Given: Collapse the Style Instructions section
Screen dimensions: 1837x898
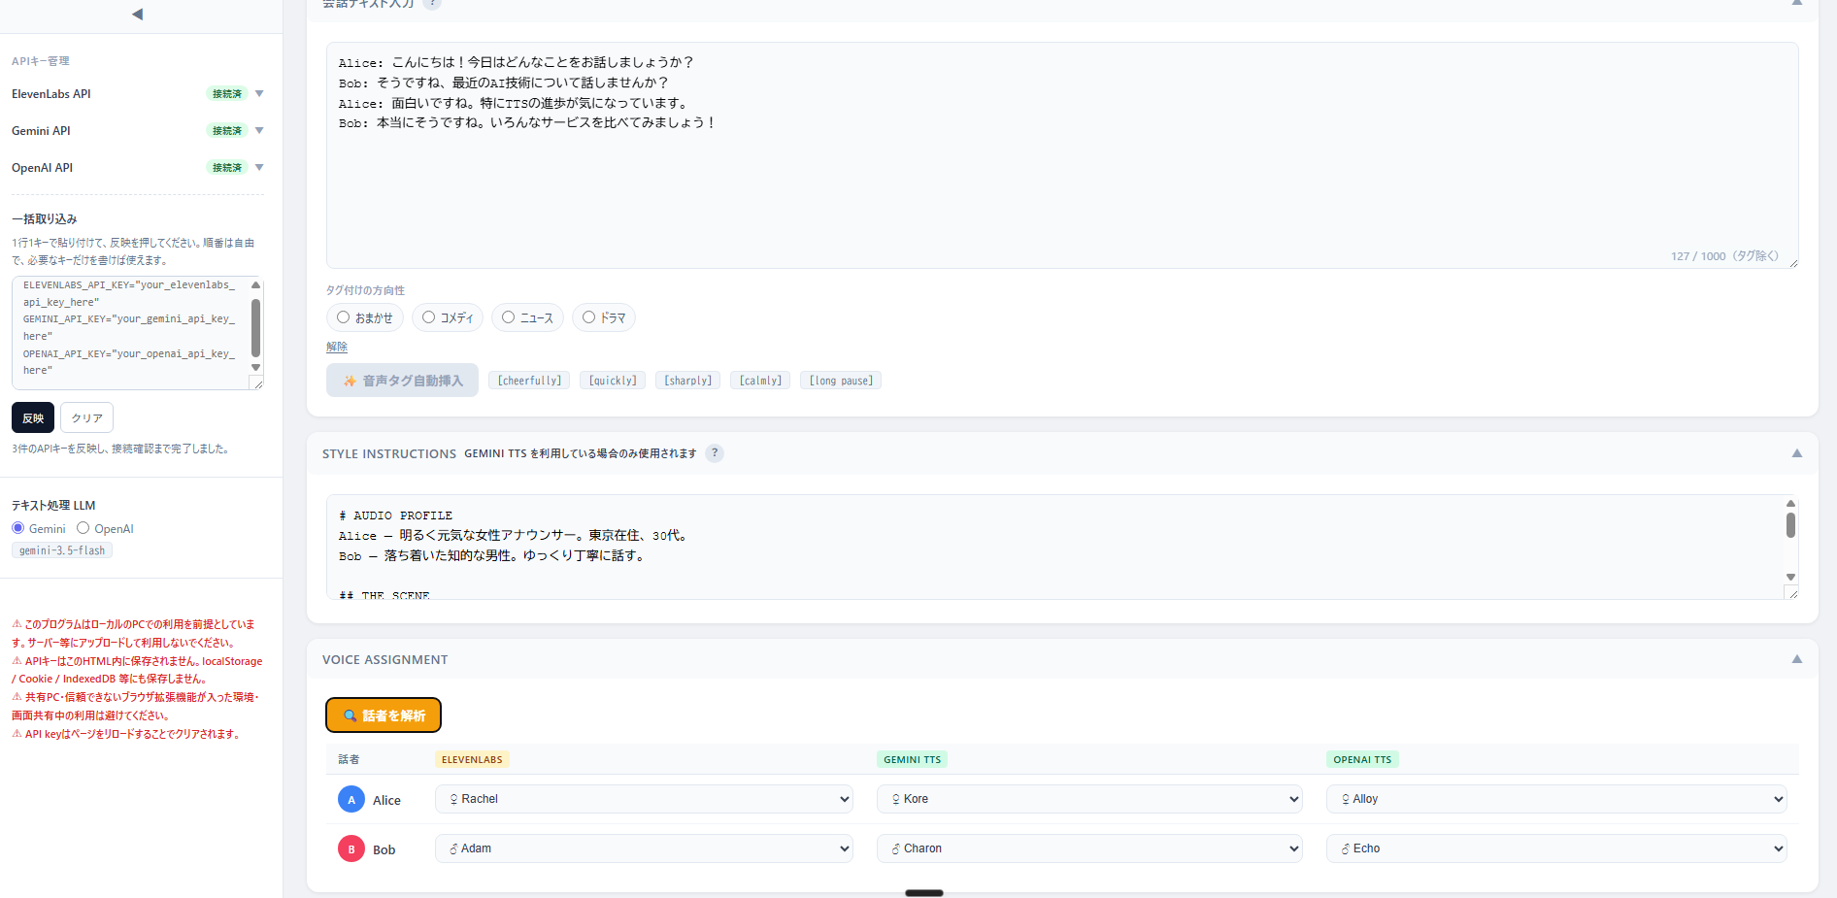Looking at the screenshot, I should click(1797, 453).
